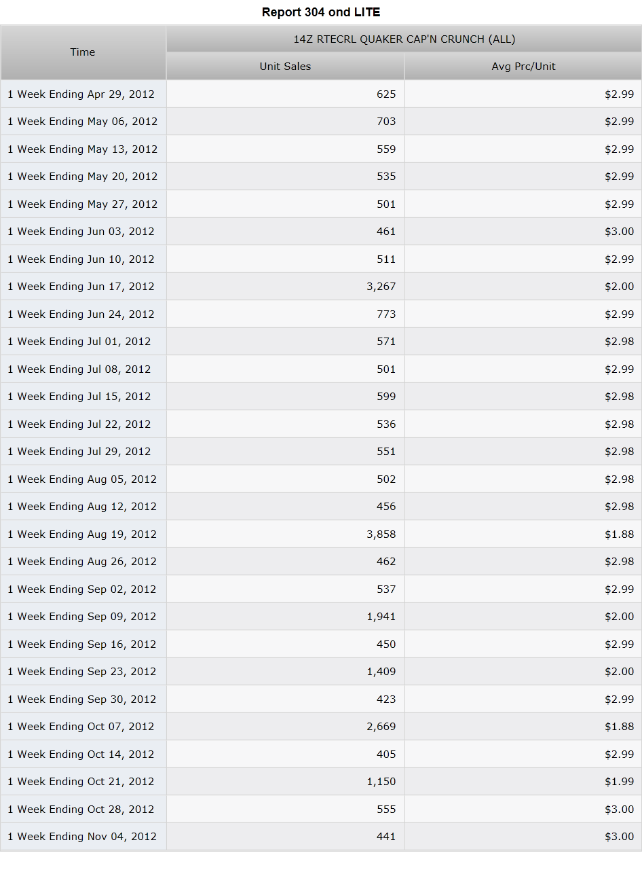Select the 3,267 unit sales cell

[285, 287]
